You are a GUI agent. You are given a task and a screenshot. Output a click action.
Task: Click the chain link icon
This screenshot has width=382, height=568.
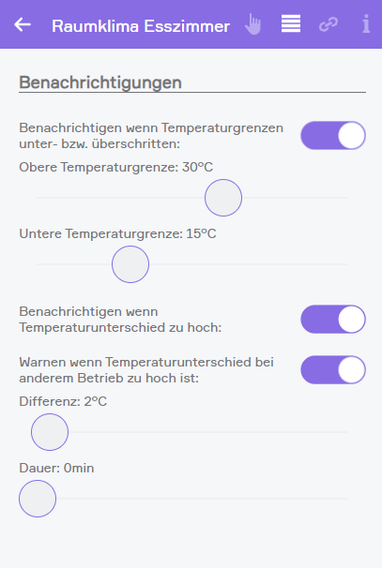[x=329, y=24]
